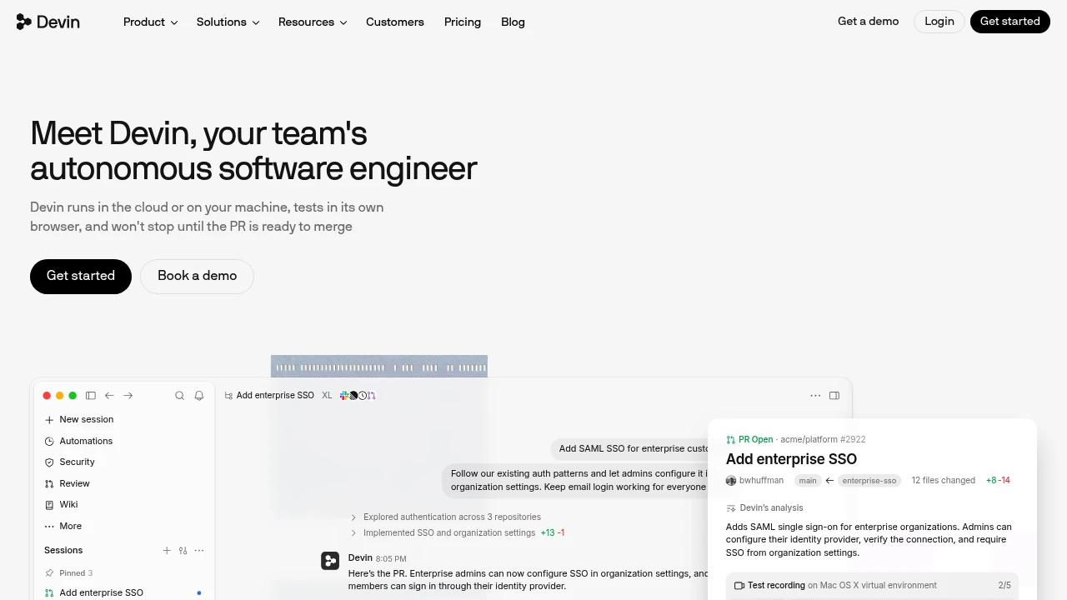
Task: Open the Test recording row in the PR card
Action: (872, 586)
